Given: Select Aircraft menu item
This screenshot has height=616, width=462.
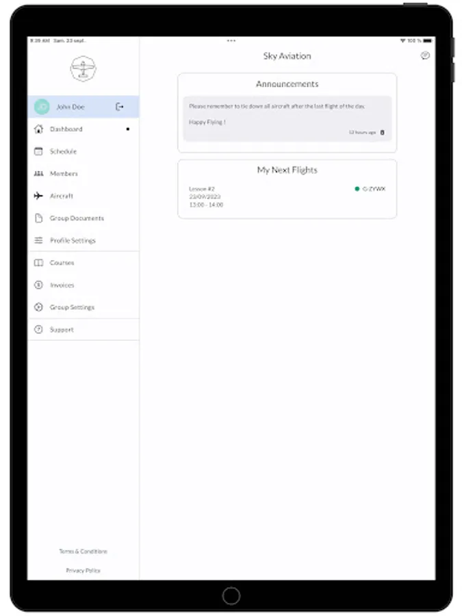Looking at the screenshot, I should 84,196.
